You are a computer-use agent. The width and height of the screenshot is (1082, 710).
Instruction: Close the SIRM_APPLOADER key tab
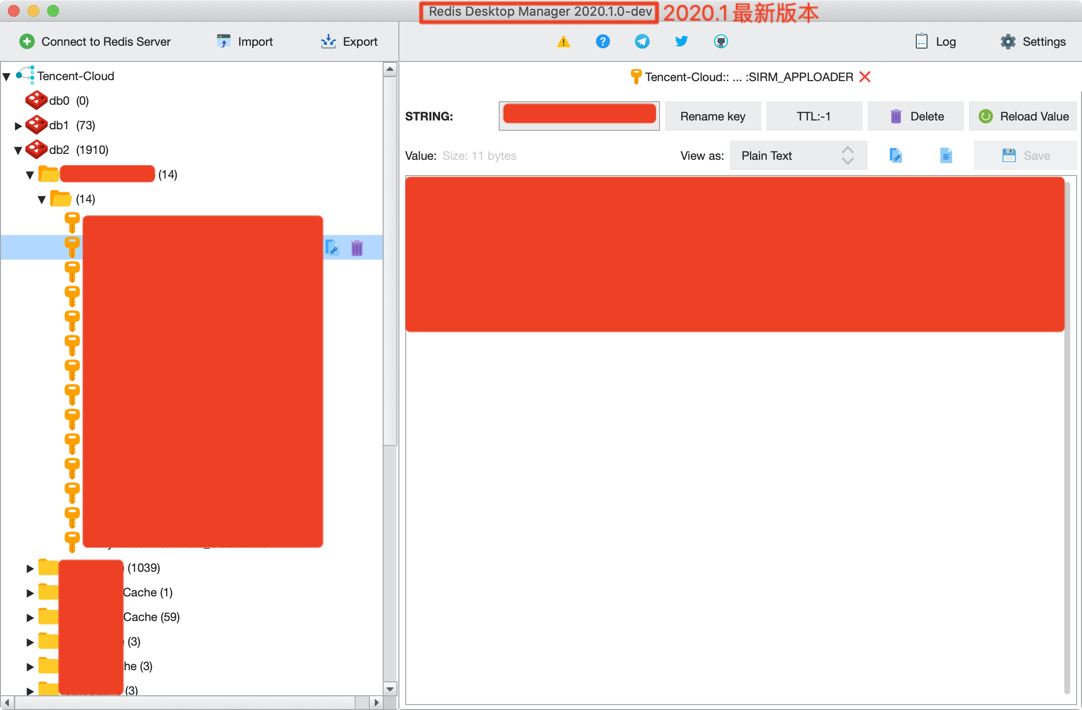coord(865,77)
